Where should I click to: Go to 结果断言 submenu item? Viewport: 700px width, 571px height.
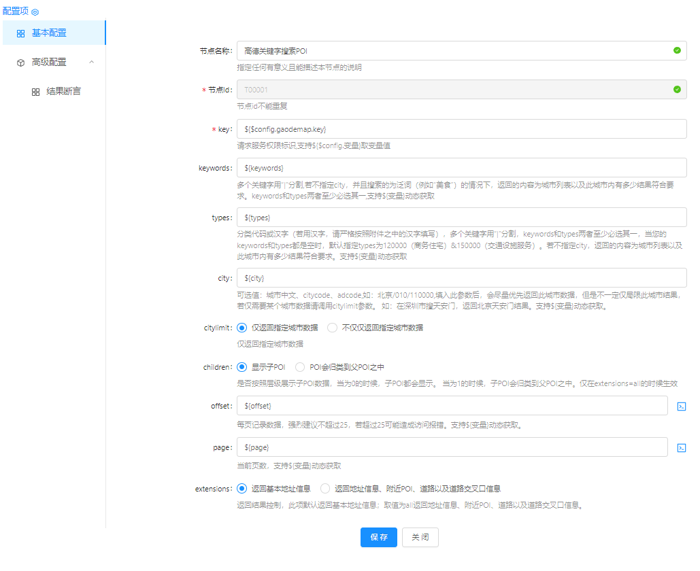(x=63, y=91)
